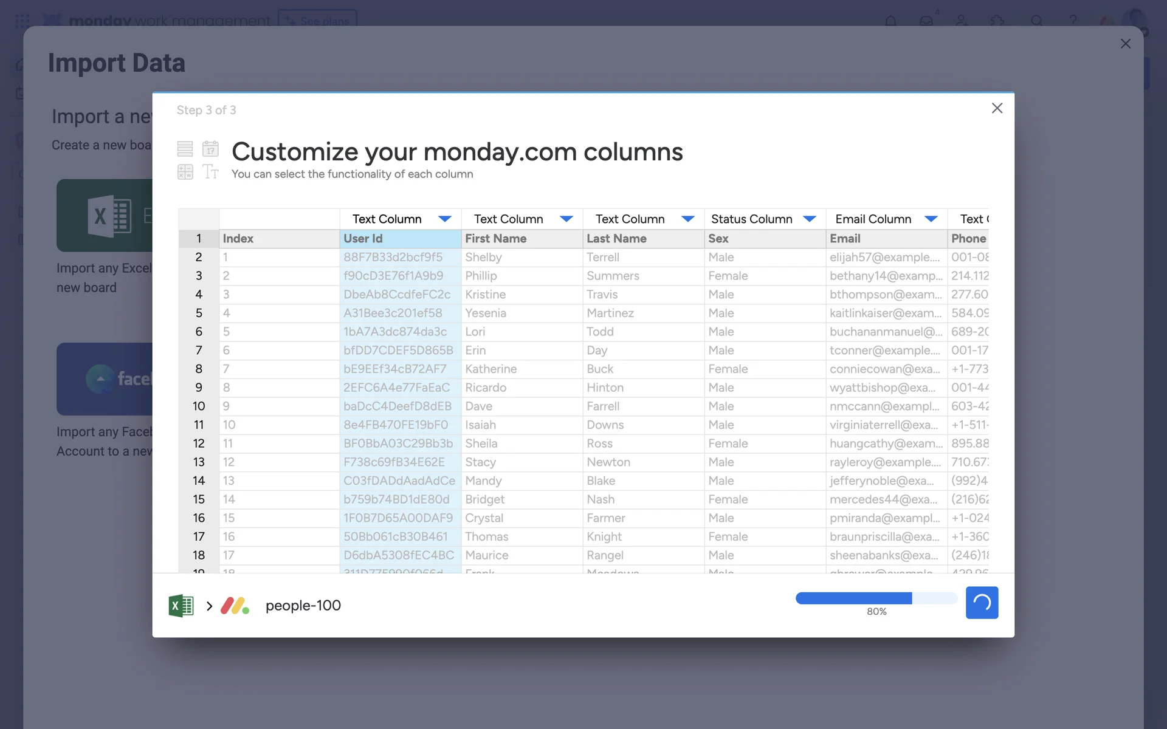Expand the Status Column type dropdown

pyautogui.click(x=810, y=219)
